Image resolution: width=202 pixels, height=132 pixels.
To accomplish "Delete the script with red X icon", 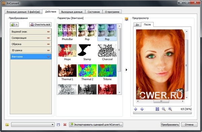I will click(65, 125).
